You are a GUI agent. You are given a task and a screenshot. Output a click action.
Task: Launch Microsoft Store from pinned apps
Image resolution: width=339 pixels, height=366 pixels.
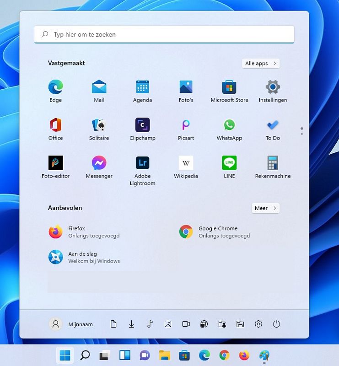coord(229,91)
